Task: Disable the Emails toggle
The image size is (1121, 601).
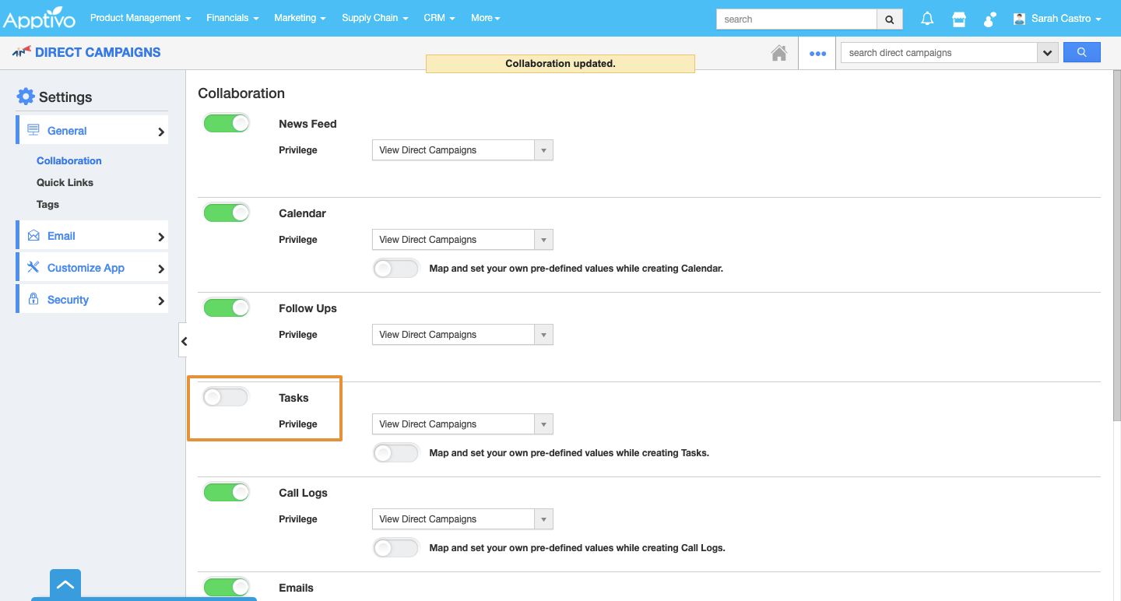Action: coord(227,587)
